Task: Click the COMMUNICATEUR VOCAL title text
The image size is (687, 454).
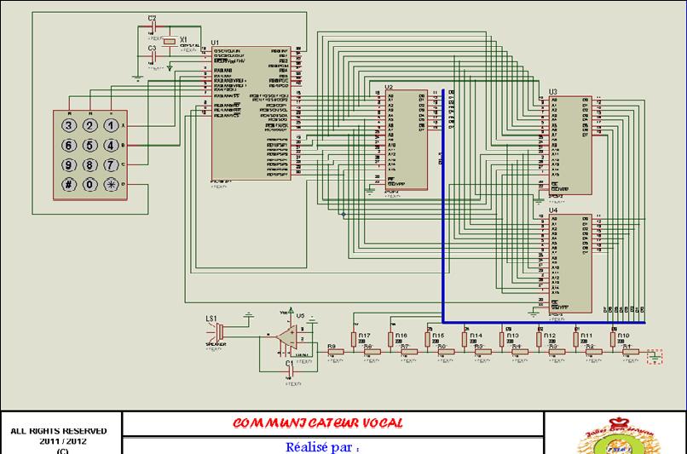Action: [x=318, y=423]
